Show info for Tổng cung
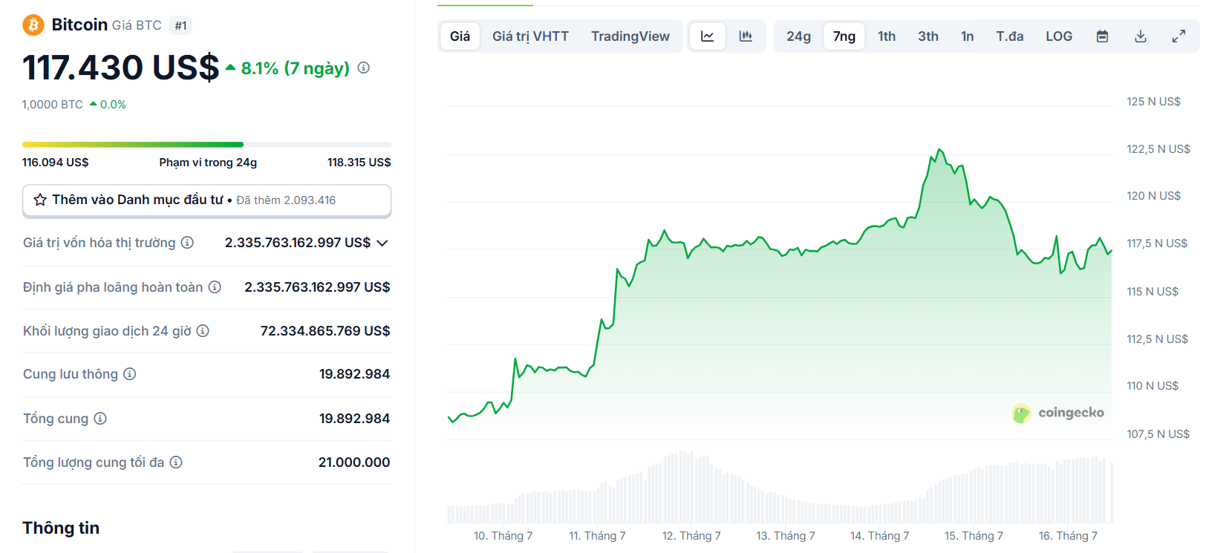The height and width of the screenshot is (553, 1229). click(100, 418)
